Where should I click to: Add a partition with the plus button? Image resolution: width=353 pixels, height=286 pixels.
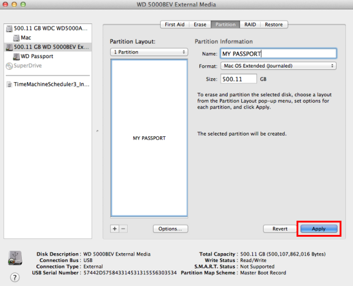(x=115, y=228)
